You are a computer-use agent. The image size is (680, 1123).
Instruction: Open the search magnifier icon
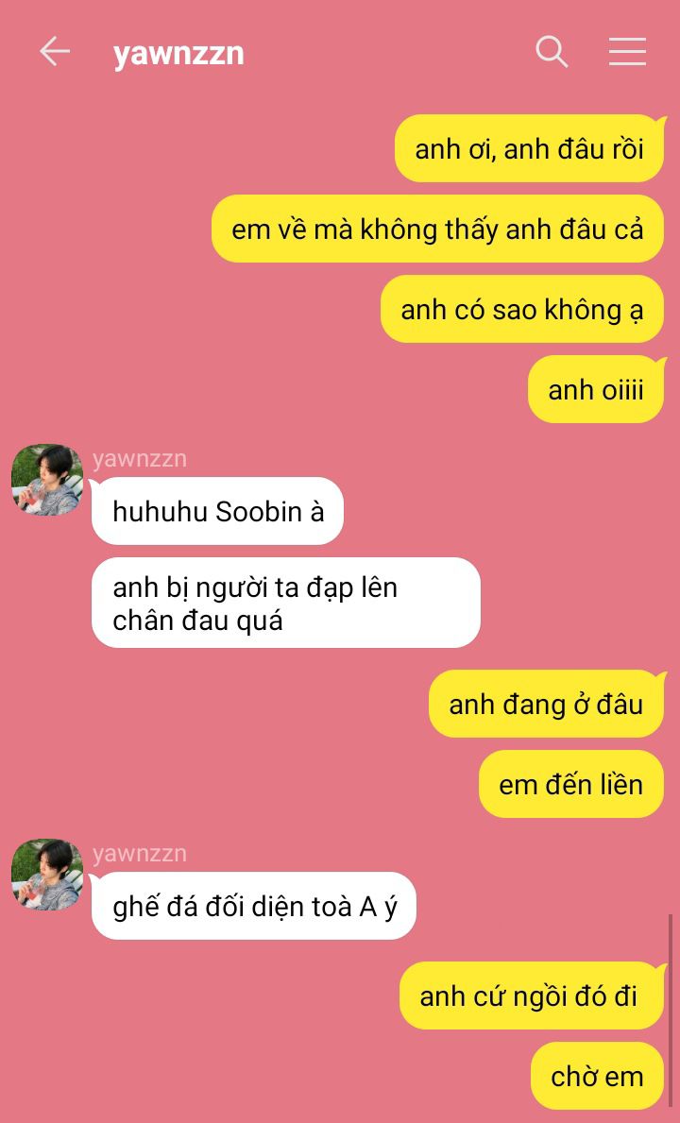coord(552,52)
